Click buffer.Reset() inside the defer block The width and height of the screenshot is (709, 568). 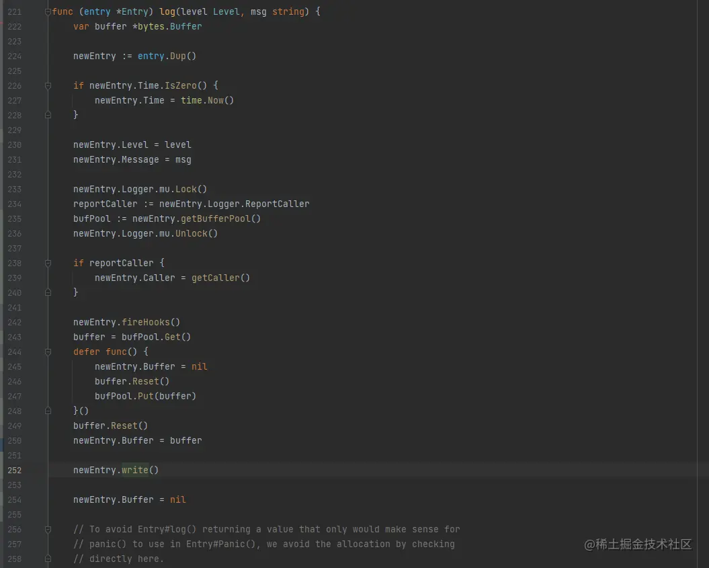[132, 381]
